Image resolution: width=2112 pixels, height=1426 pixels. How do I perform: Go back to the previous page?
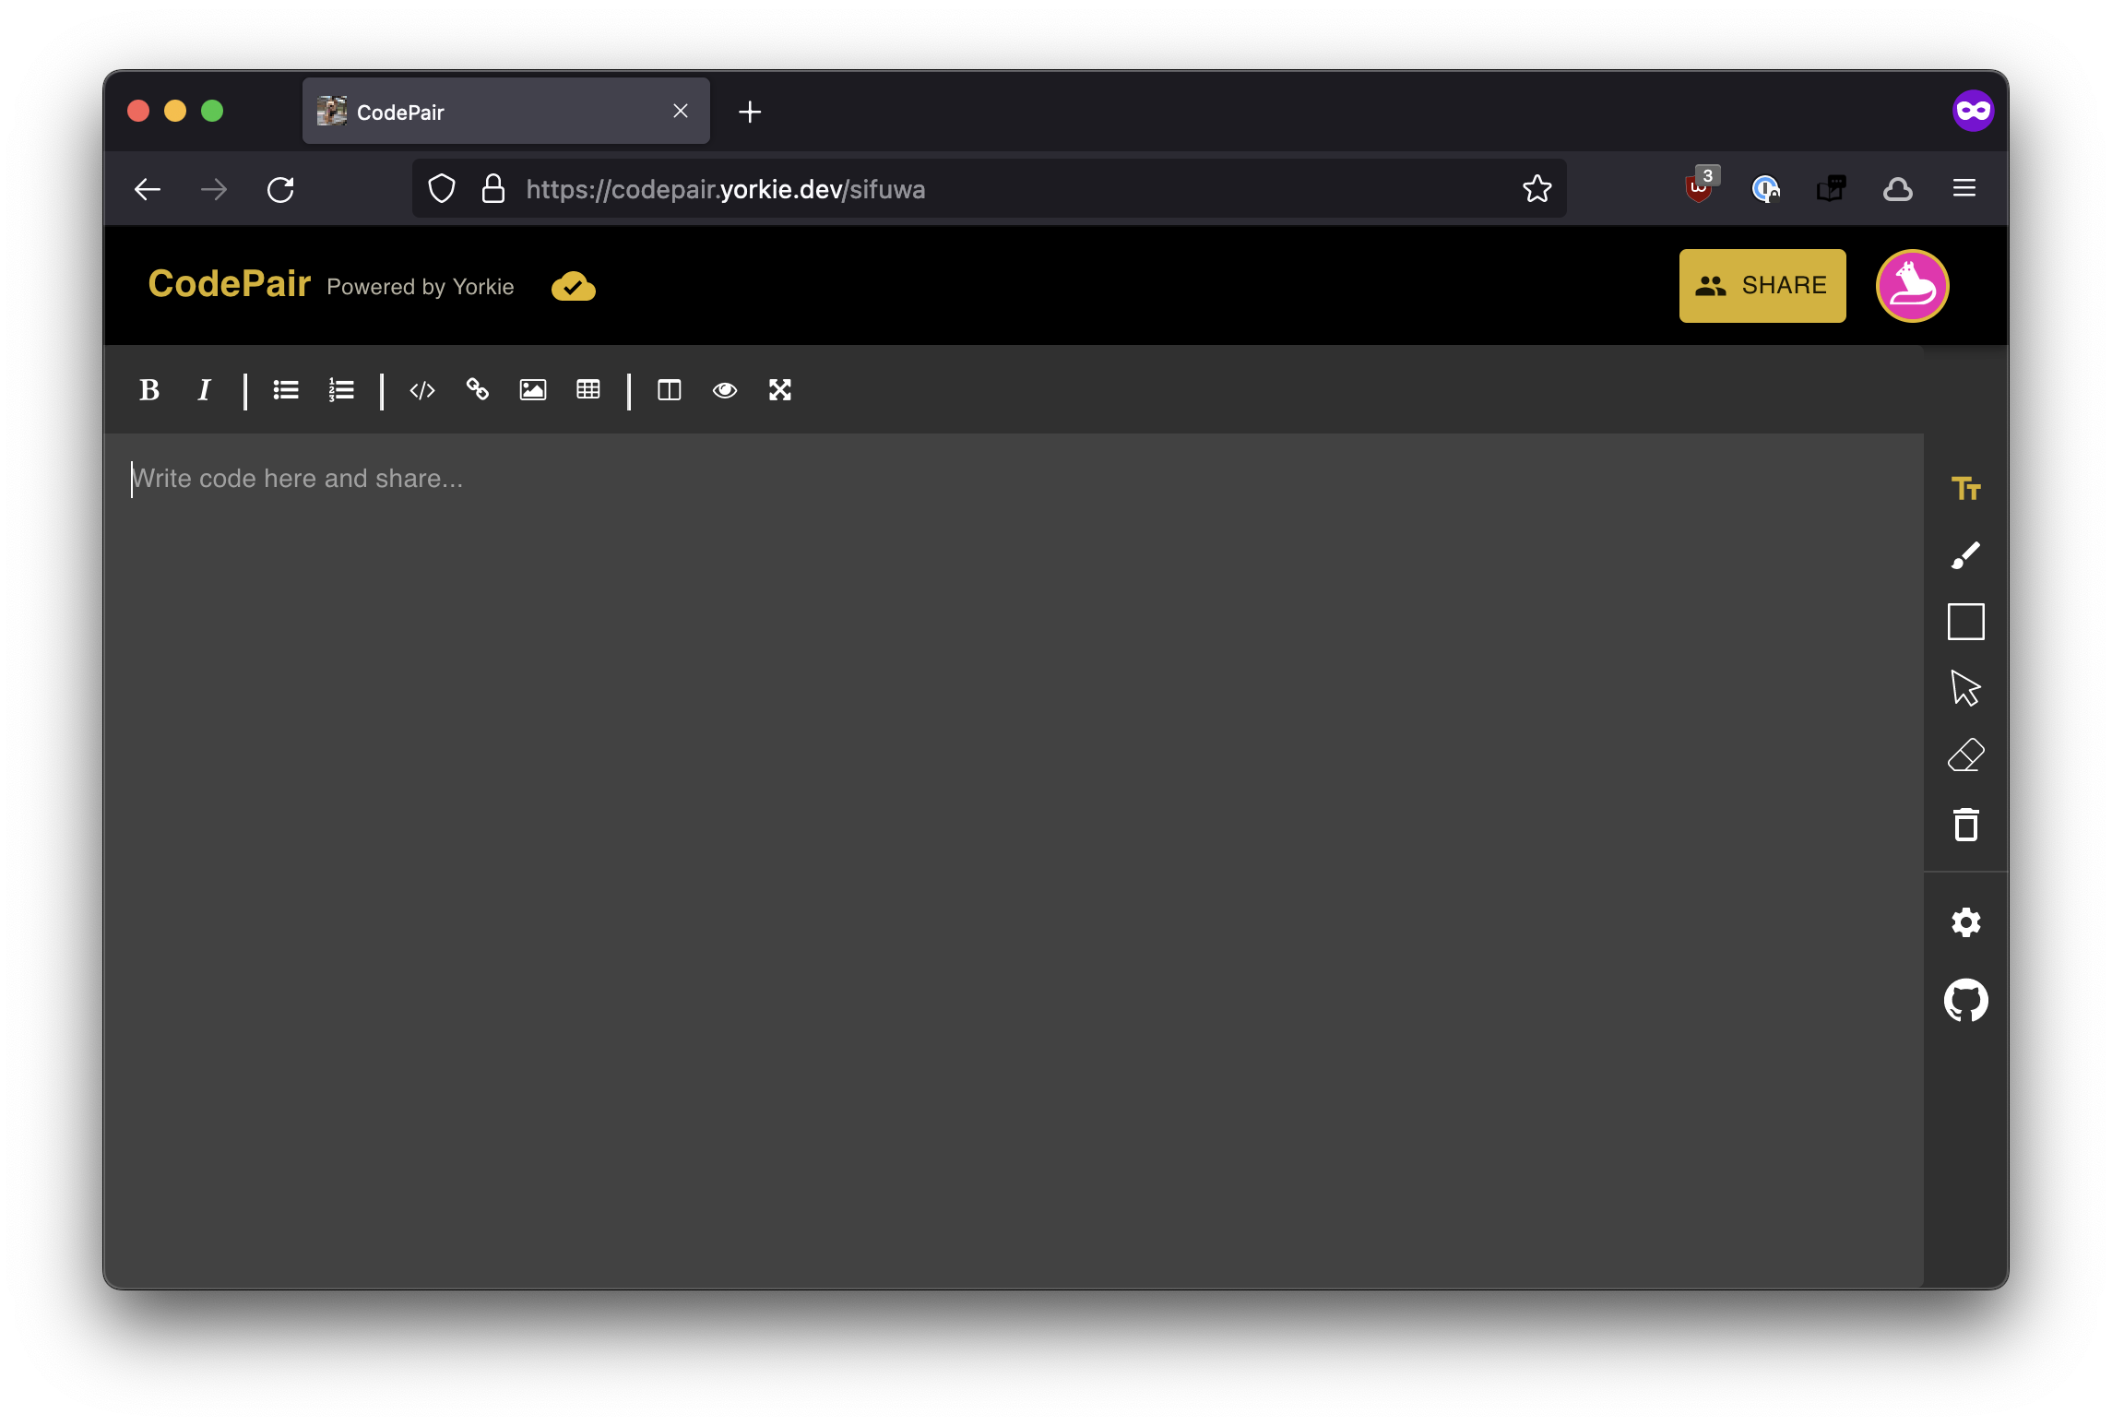[148, 190]
